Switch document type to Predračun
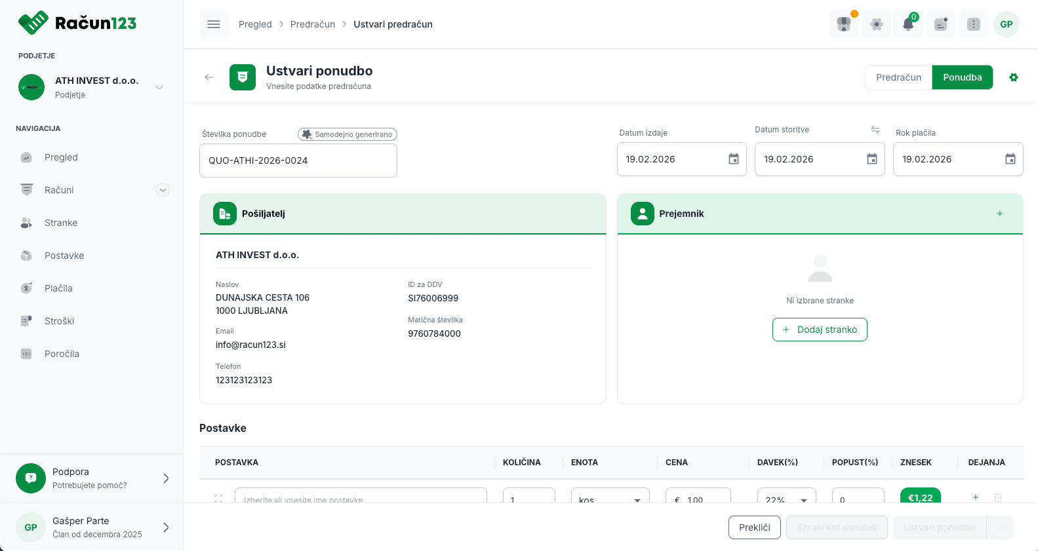 point(898,77)
